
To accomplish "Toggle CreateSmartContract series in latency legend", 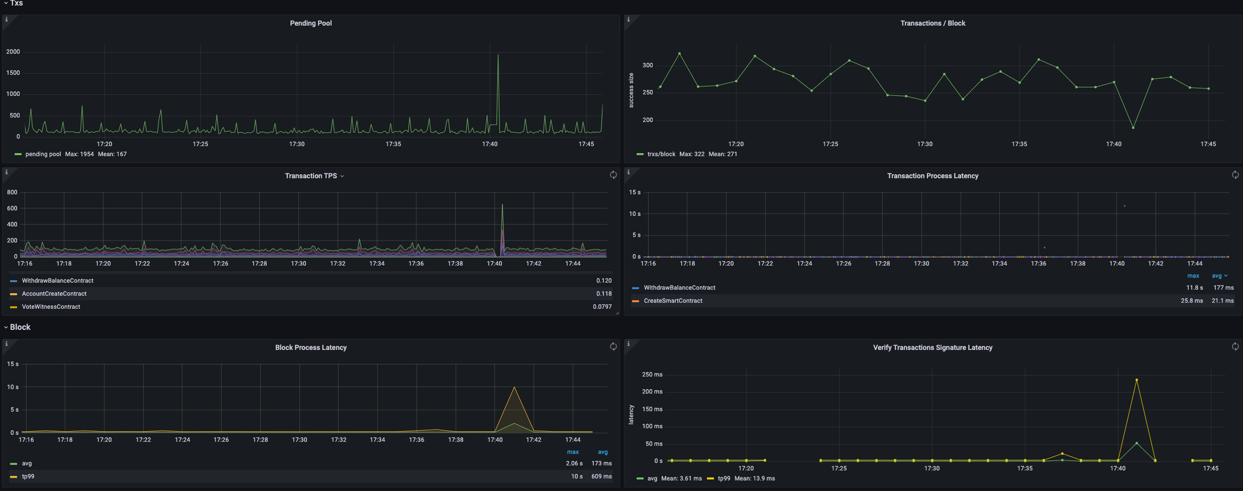I will click(x=673, y=301).
